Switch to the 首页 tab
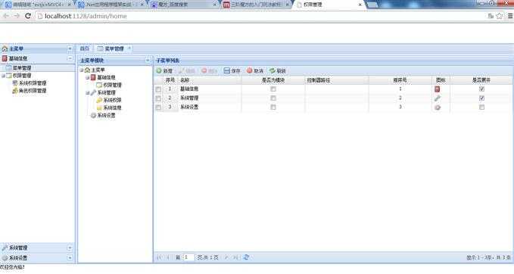Viewport: 514px width, 274px height. (85, 49)
